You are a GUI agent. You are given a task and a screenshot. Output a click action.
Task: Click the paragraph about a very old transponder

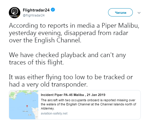[x=71, y=81]
